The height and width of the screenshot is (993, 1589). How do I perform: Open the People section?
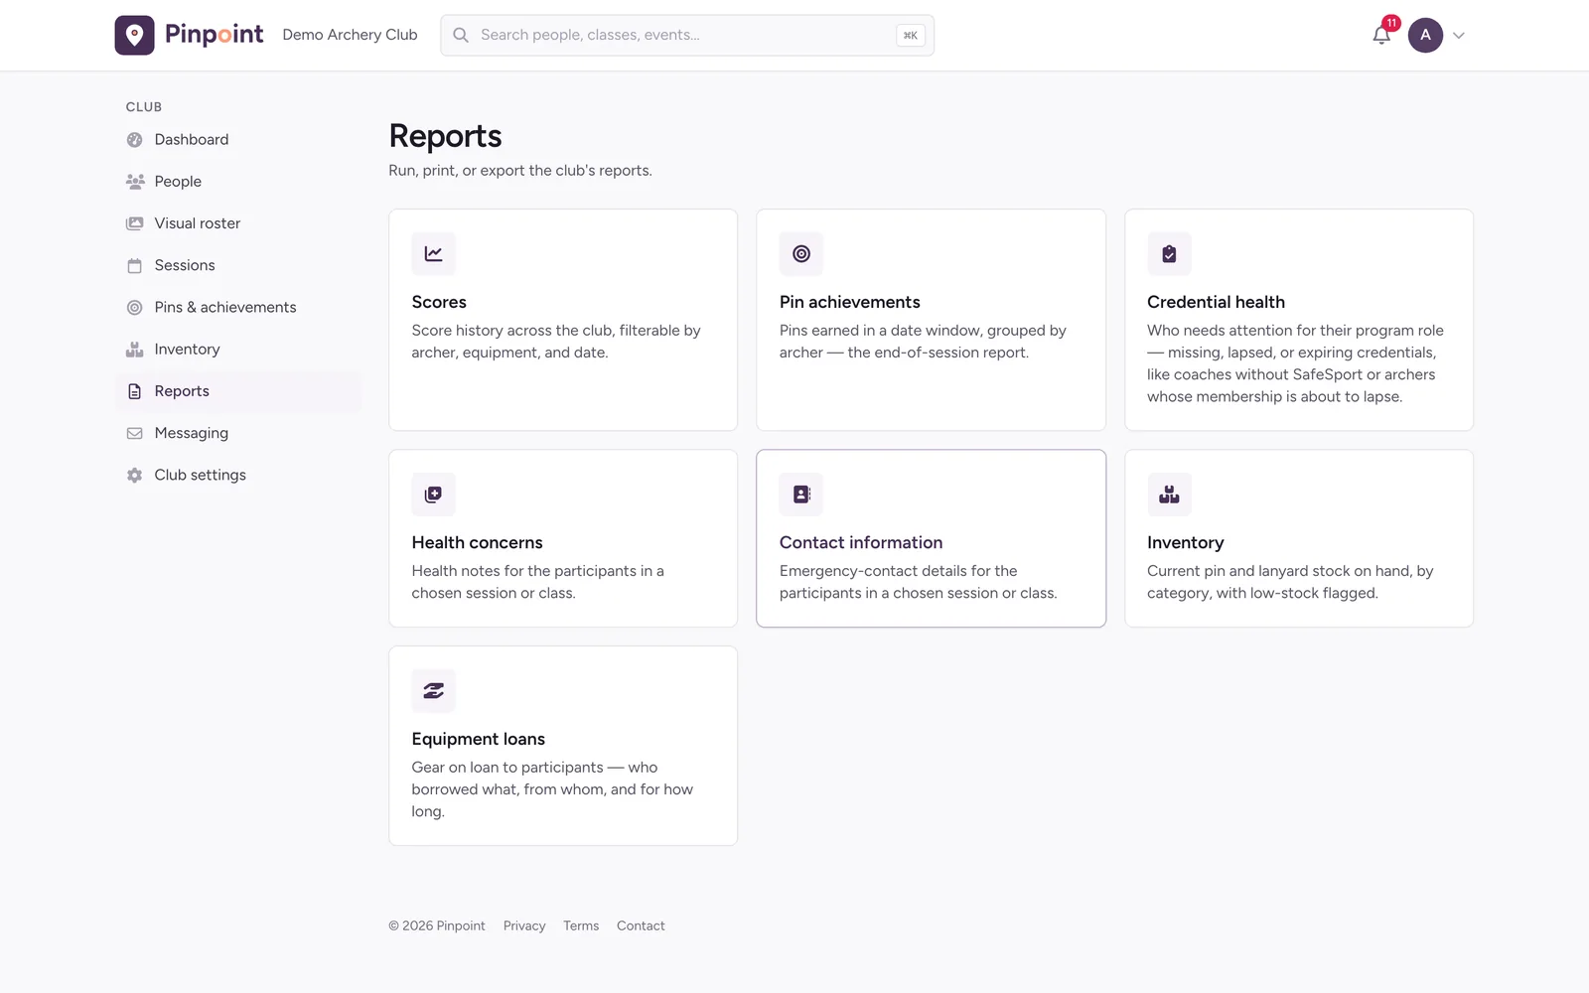point(238,182)
